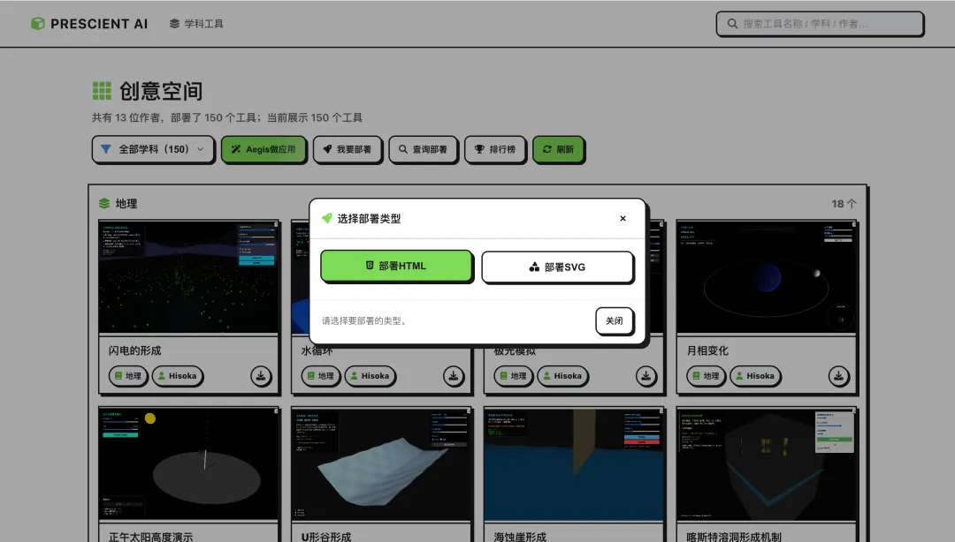Click the search magnifier icon in the header
The height and width of the screenshot is (542, 955).
tap(733, 24)
